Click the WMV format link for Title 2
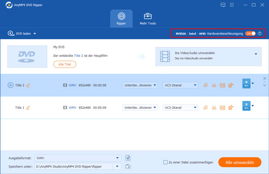Image resolution: width=269 pixels, height=174 pixels. (72, 85)
